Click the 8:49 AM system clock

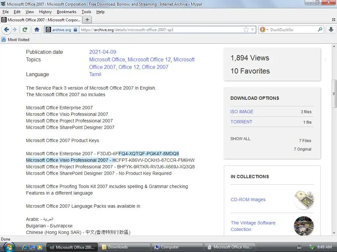tap(324, 247)
